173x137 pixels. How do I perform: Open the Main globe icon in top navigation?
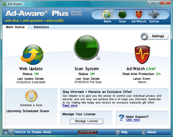pyautogui.click(x=107, y=14)
